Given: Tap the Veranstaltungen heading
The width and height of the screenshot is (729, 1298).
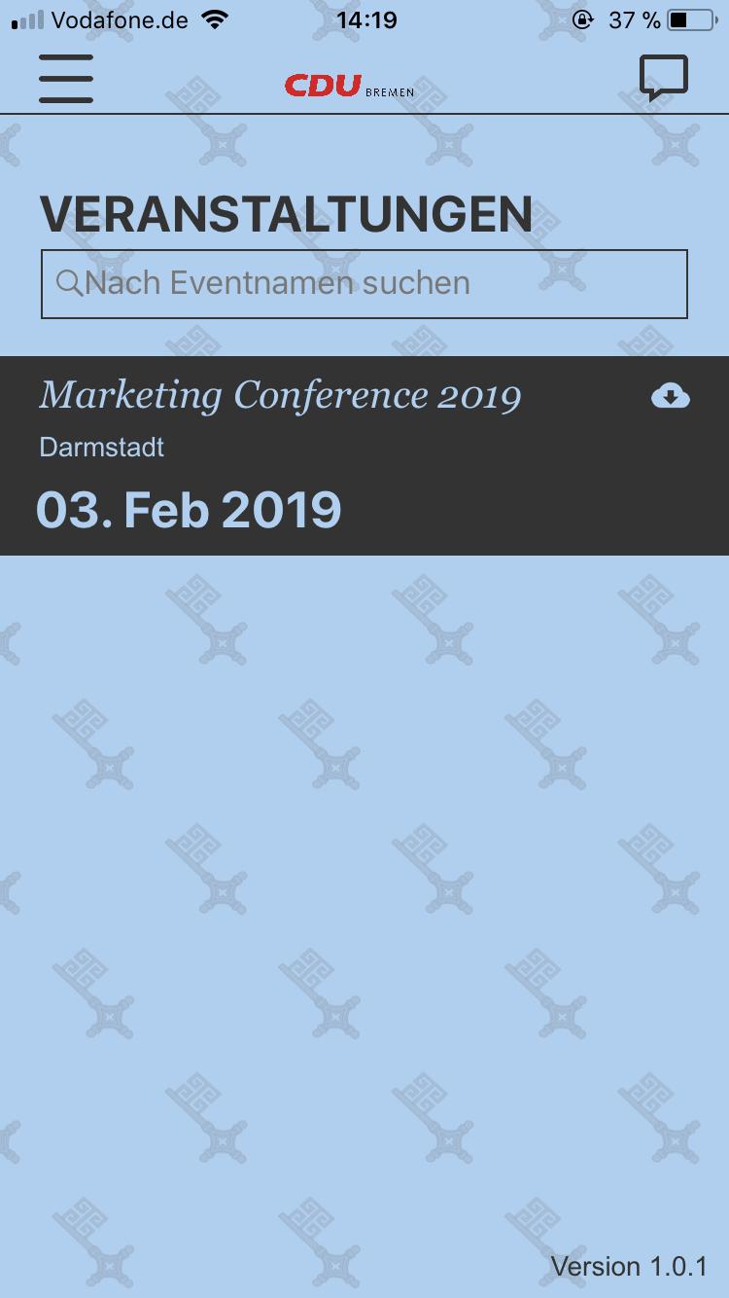Looking at the screenshot, I should click(286, 214).
